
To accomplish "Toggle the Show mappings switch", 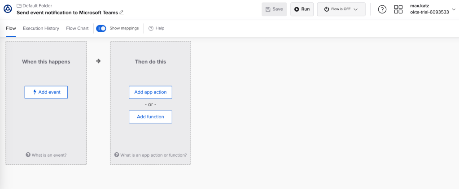I will [101, 28].
